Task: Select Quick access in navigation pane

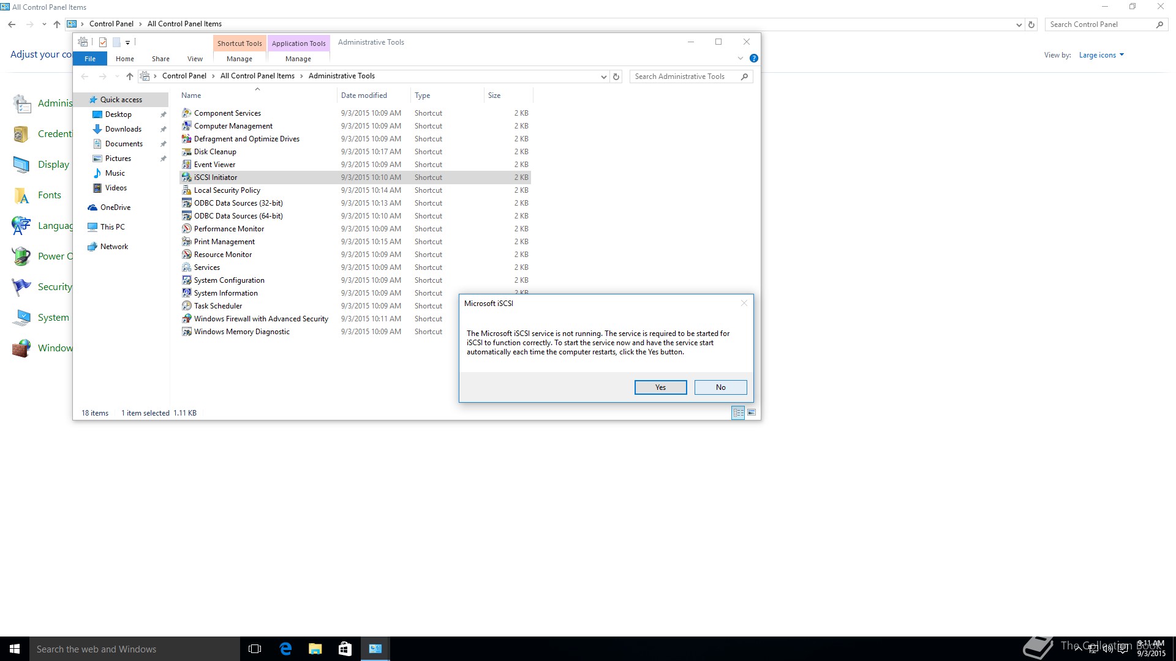Action: [121, 100]
